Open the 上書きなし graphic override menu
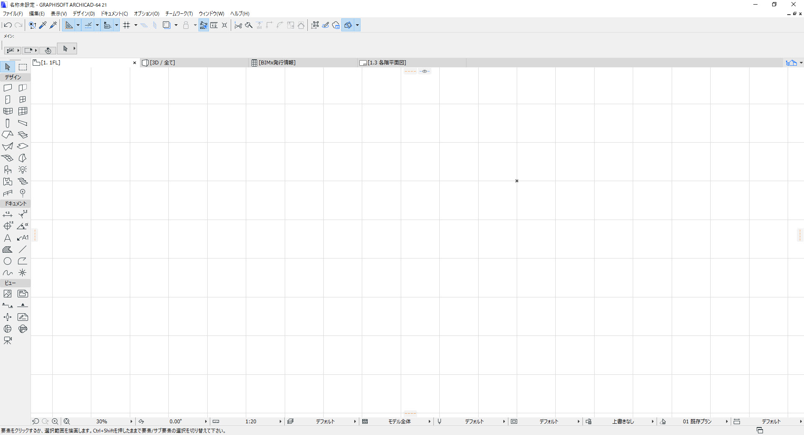The image size is (804, 435). [x=652, y=422]
